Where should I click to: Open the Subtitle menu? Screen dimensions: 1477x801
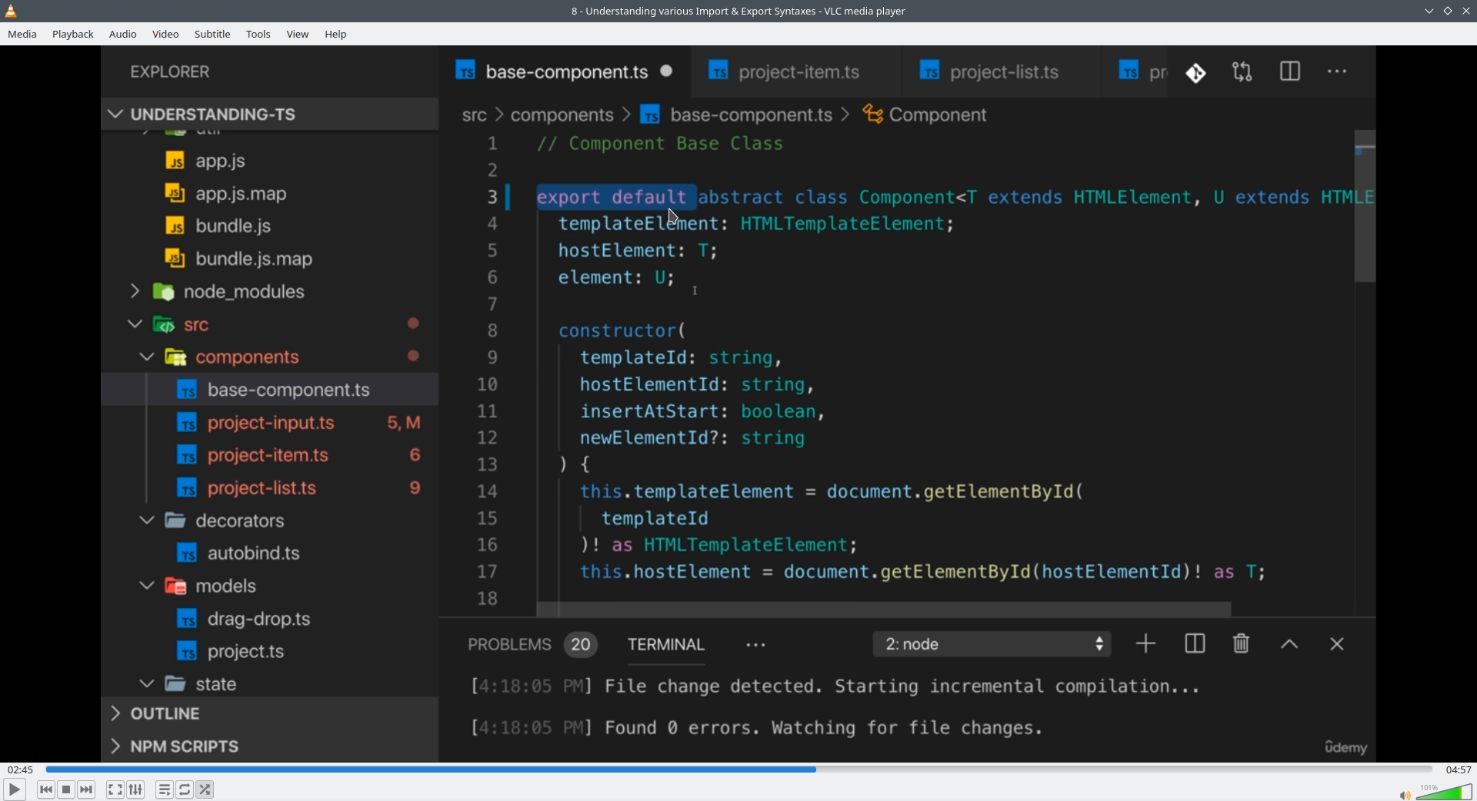[212, 35]
